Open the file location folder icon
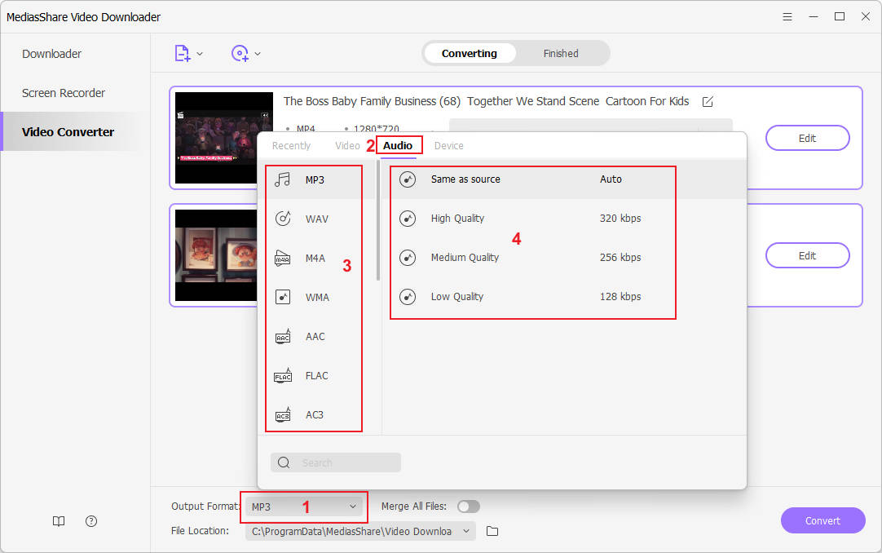This screenshot has width=882, height=553. point(492,532)
